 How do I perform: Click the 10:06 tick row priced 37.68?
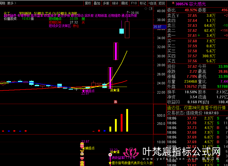[x=197, y=132]
